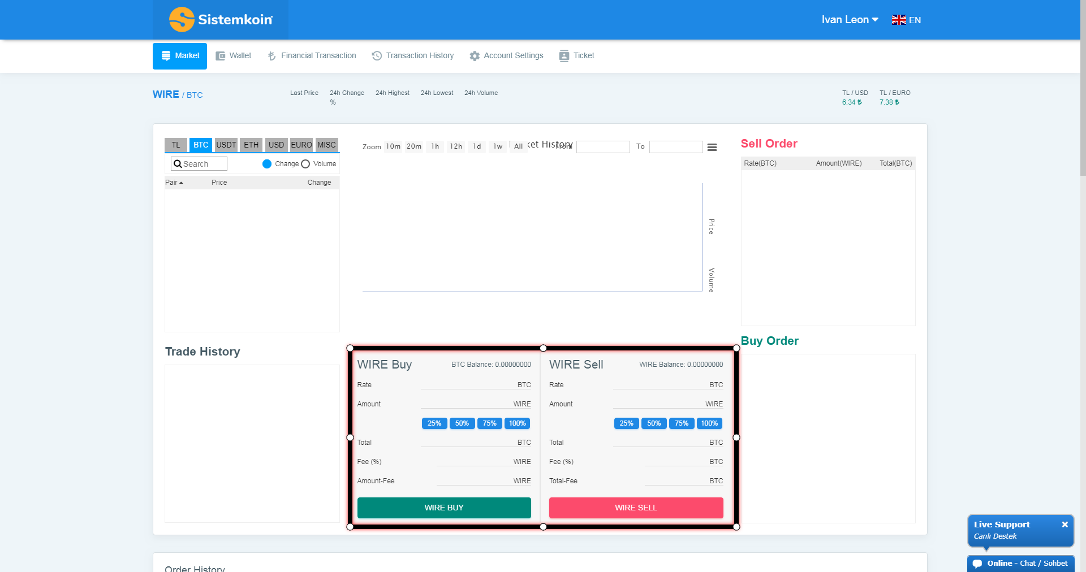
Task: Set chart zoom to 12h
Action: coord(456,146)
